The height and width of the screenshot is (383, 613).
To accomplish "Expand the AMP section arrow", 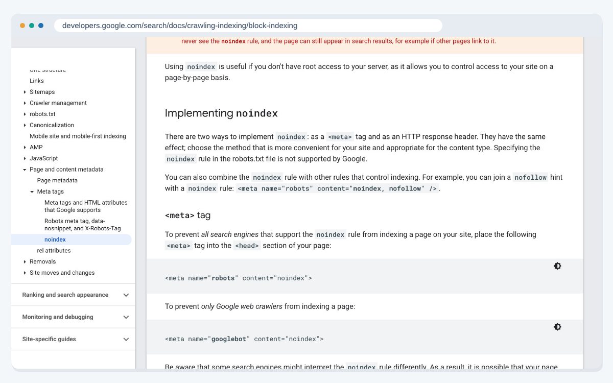I will coord(25,148).
